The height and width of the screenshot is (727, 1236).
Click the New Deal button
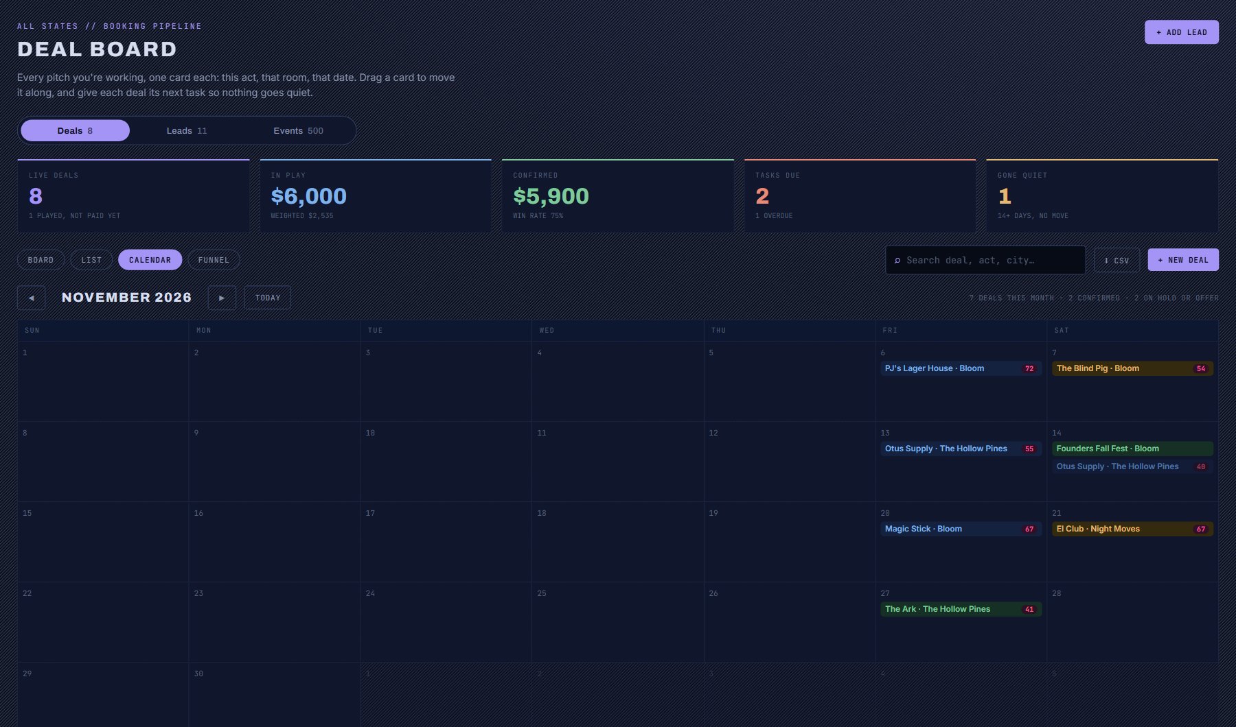tap(1182, 260)
